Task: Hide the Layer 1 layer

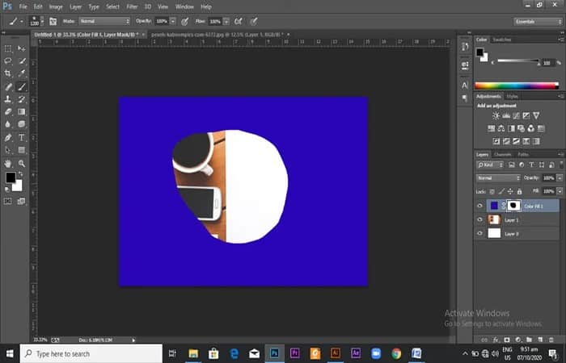Action: (479, 219)
